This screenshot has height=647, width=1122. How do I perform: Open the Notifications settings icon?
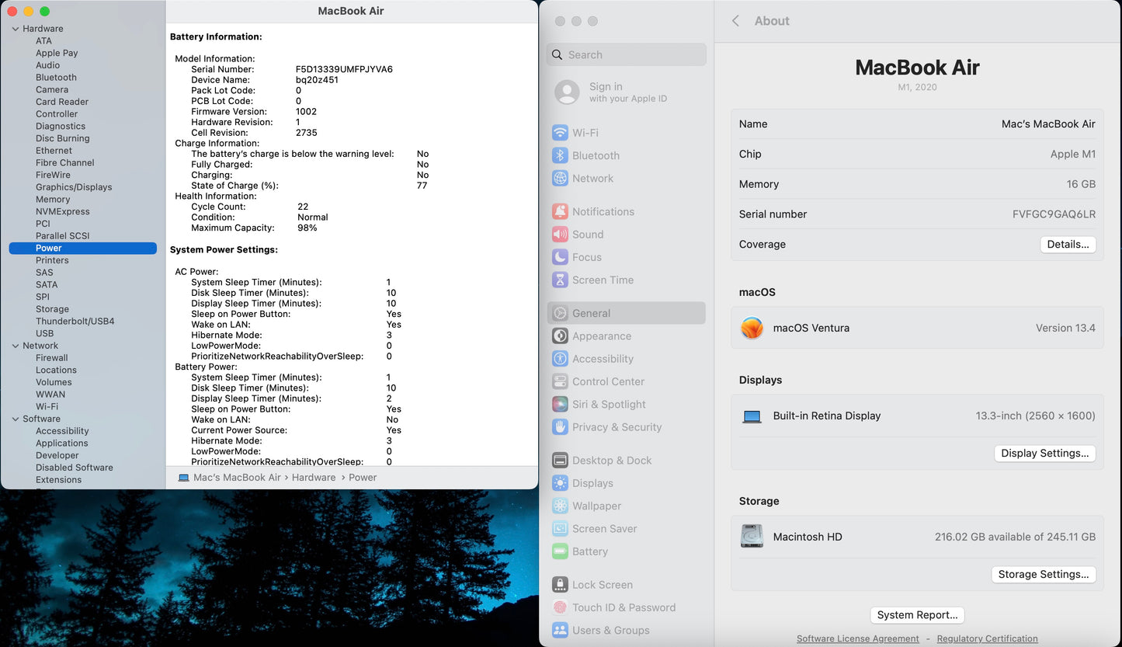pos(560,211)
